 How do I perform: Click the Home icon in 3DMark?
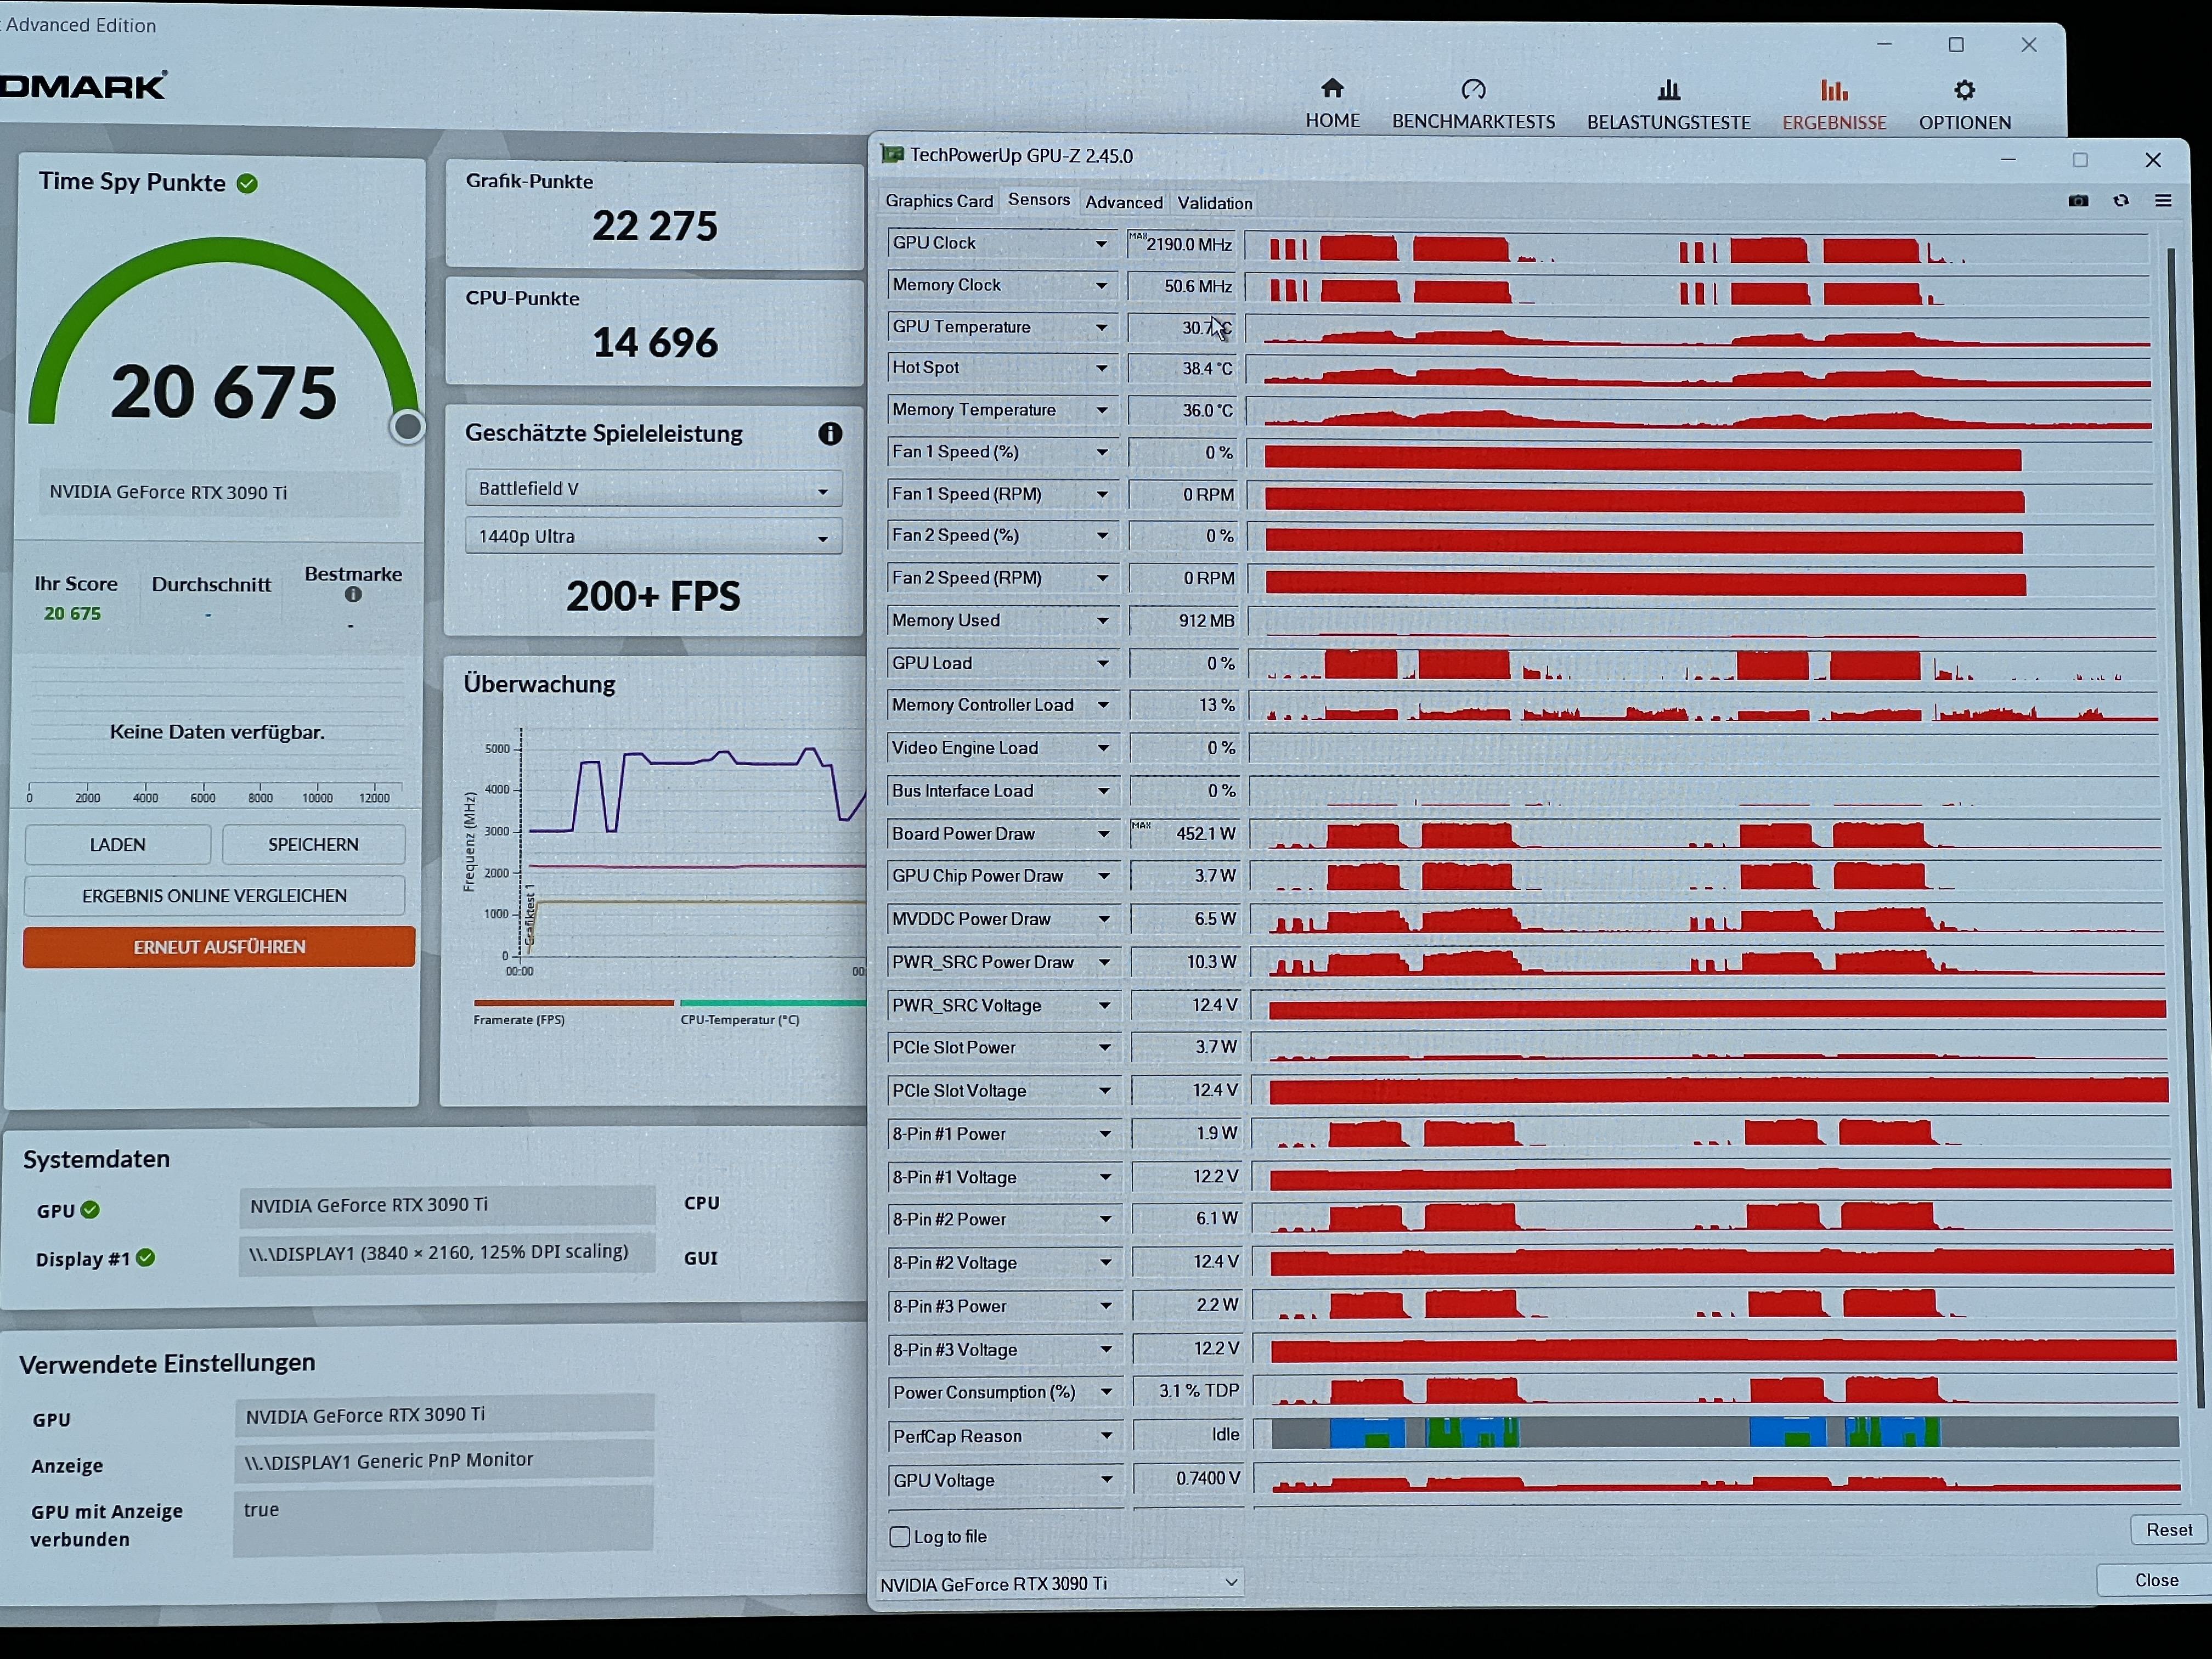1332,89
